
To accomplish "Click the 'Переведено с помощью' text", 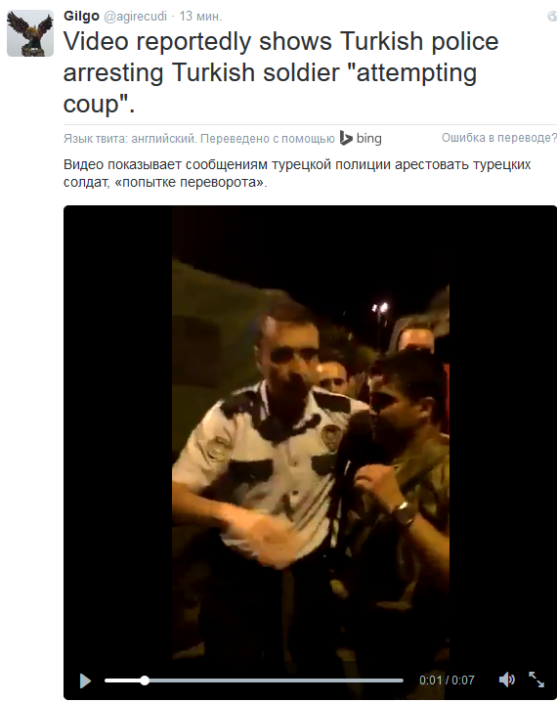I will (268, 138).
